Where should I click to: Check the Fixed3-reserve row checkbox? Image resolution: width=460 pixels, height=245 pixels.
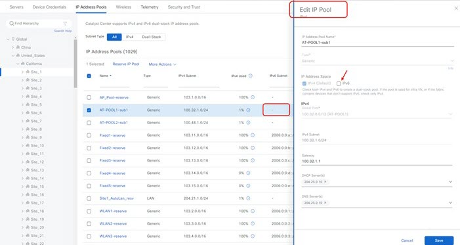tap(89, 160)
